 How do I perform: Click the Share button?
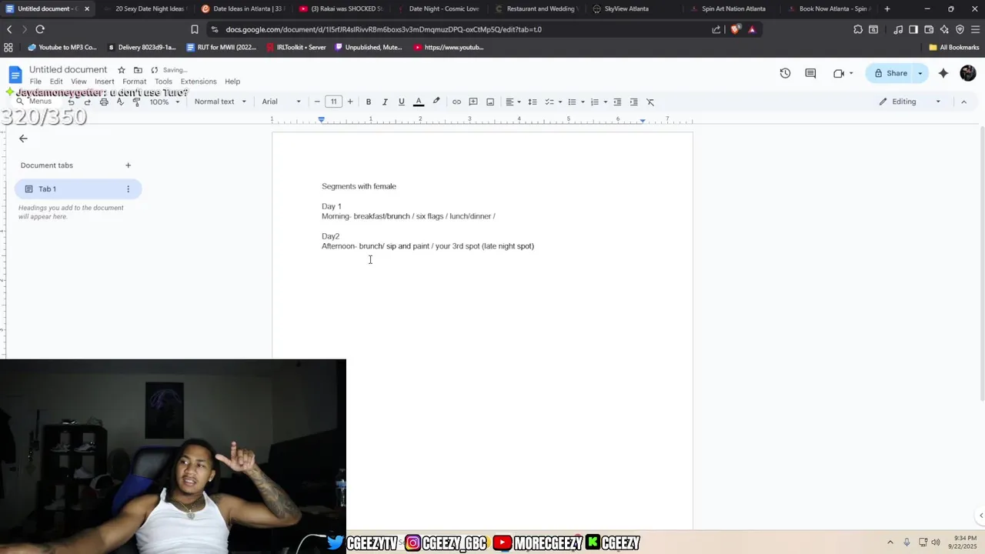[x=890, y=73]
